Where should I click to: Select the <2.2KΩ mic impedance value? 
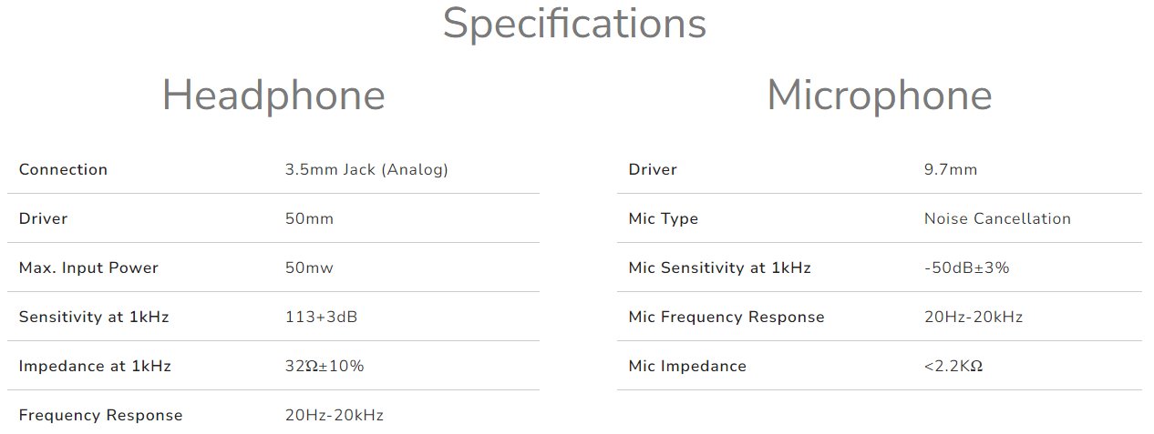[953, 366]
